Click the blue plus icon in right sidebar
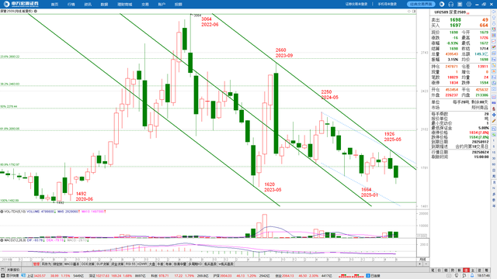Image resolution: width=497 pixels, height=279 pixels. [494, 115]
